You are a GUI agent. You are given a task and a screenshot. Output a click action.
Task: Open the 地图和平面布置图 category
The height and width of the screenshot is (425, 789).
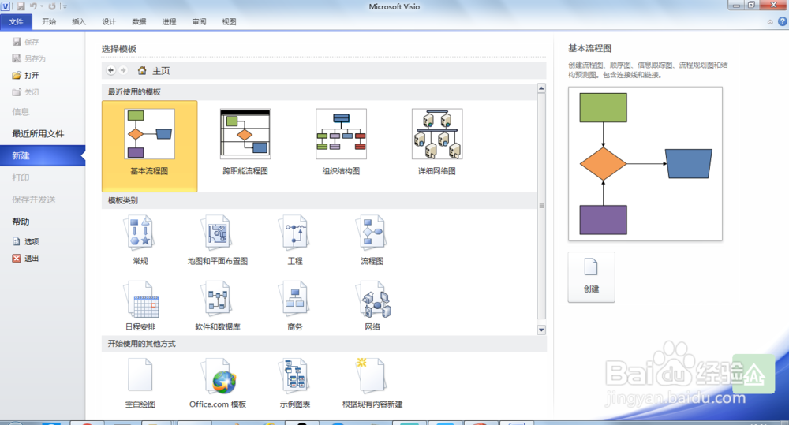click(218, 240)
